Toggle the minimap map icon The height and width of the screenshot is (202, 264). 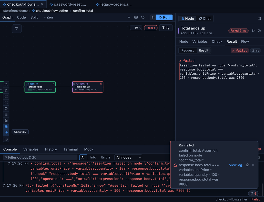pyautogui.click(x=6, y=121)
